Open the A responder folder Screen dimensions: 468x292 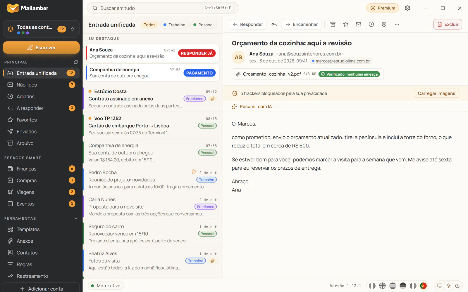coord(41,108)
